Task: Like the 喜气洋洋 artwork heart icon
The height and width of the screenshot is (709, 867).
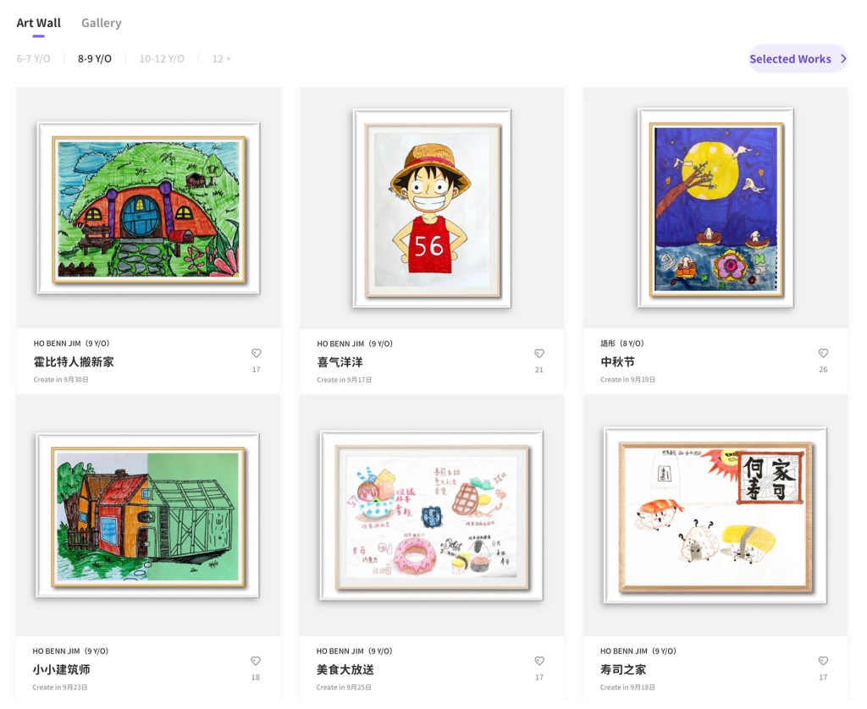Action: [539, 353]
